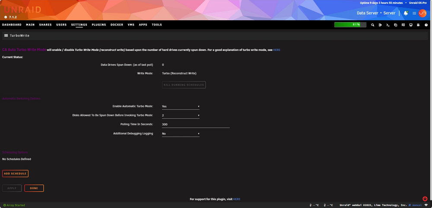
Task: Open the Users menu
Action: point(61,25)
